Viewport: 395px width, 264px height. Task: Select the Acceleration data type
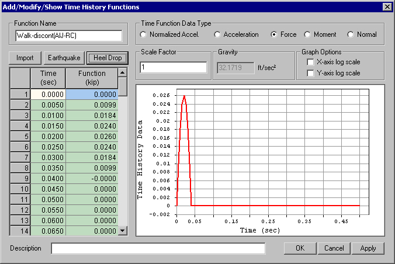(217, 34)
